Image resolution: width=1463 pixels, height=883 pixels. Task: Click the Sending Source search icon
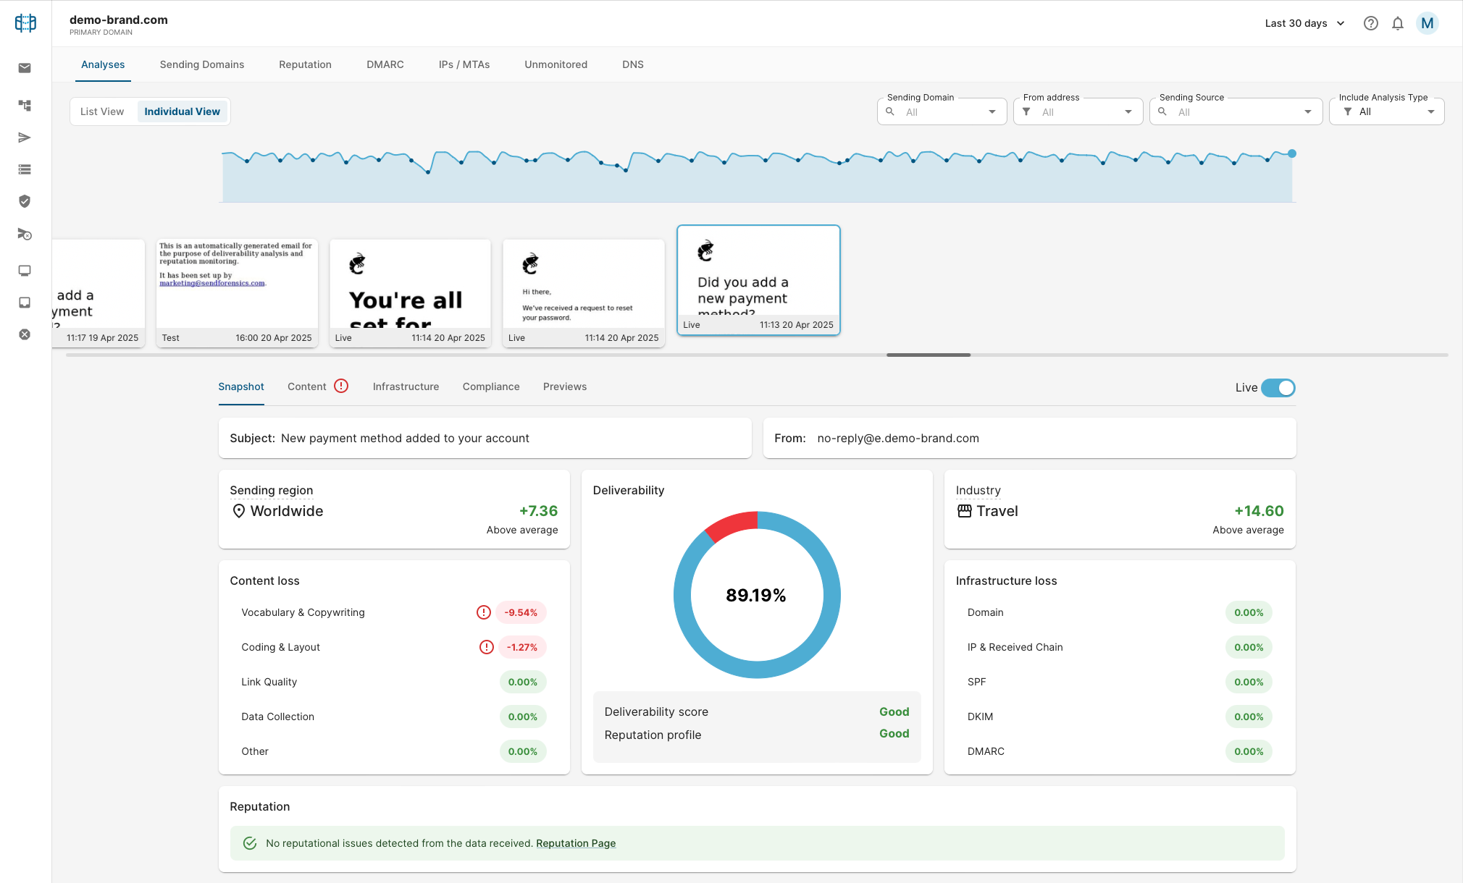(x=1162, y=111)
